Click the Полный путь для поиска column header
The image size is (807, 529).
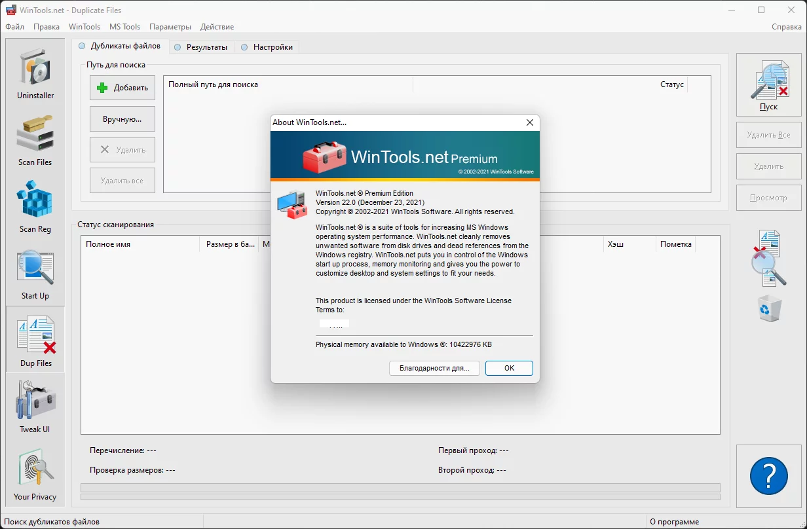pyautogui.click(x=288, y=84)
